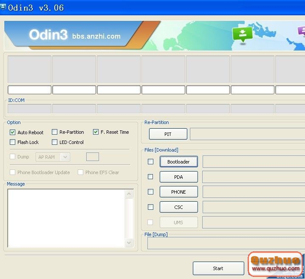Tick the checkbox beside the PDA button

tap(150, 177)
